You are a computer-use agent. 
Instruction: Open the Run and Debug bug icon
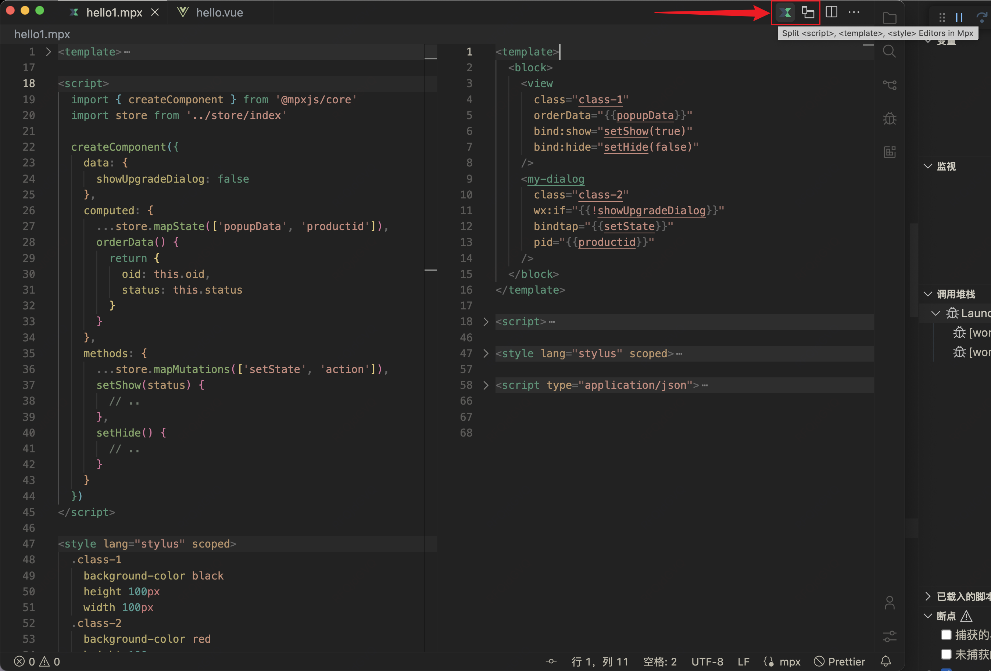[x=889, y=119]
